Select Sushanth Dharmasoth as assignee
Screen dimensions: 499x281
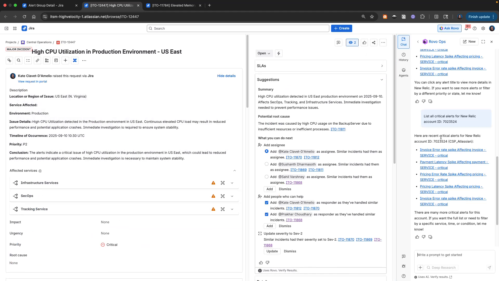tap(266, 164)
